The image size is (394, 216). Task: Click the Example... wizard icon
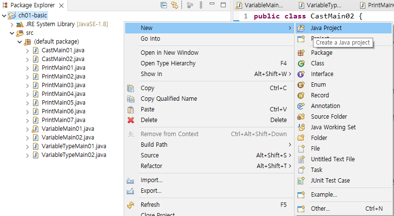[x=301, y=195]
